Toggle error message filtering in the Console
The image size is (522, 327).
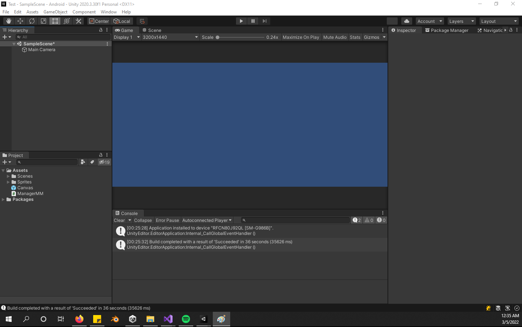click(x=381, y=220)
